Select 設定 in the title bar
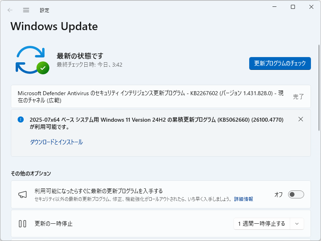 [45, 10]
